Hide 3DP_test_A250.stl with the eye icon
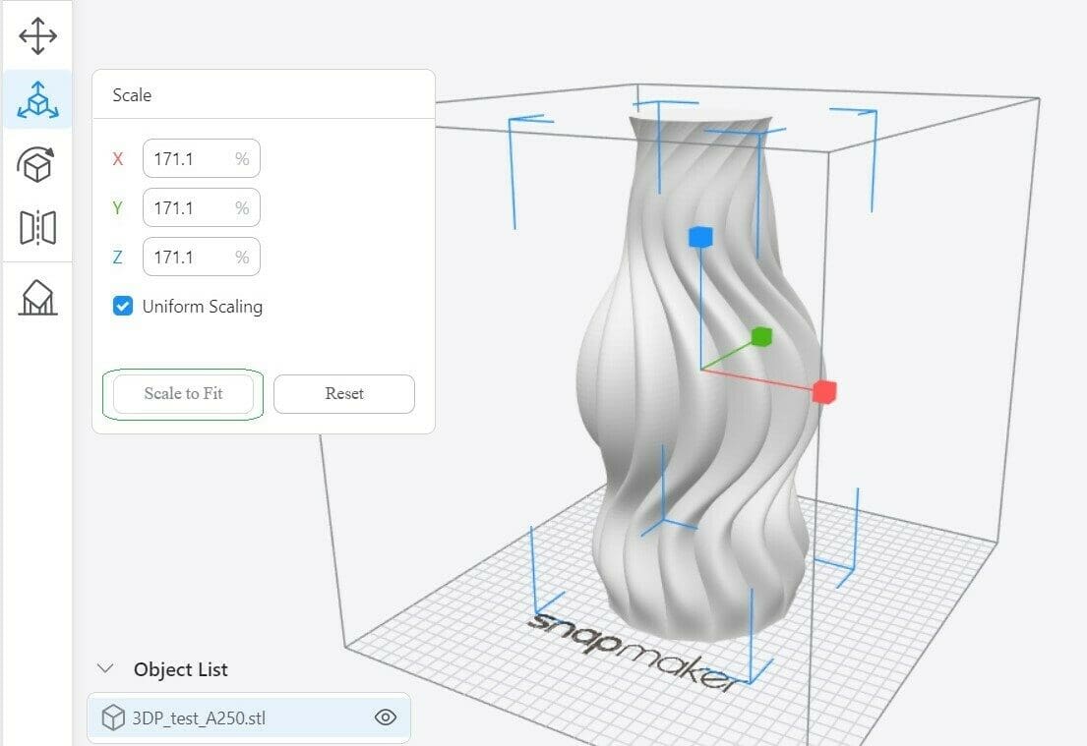The height and width of the screenshot is (746, 1087). pyautogui.click(x=386, y=717)
